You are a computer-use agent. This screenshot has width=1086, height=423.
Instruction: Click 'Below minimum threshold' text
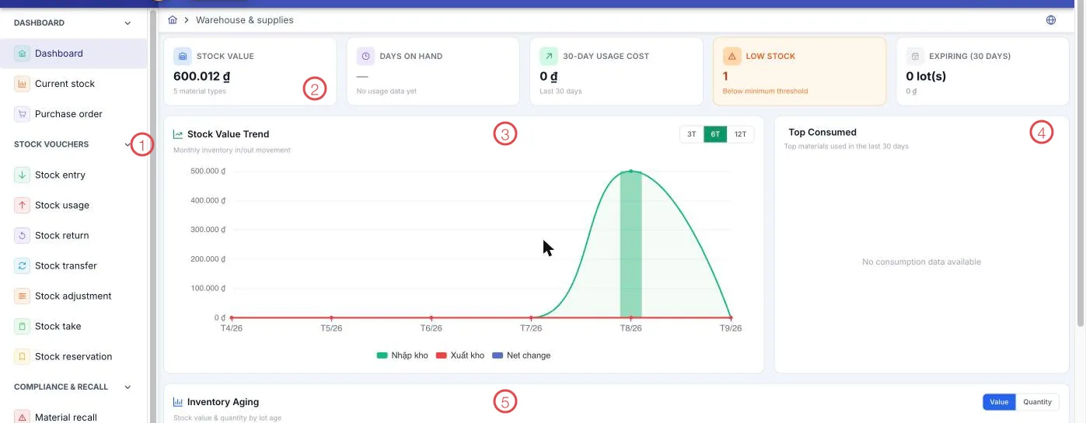coord(765,92)
